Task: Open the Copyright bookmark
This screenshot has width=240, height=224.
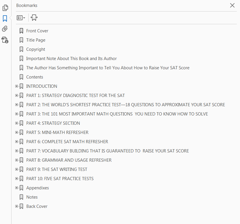Action: [36, 49]
